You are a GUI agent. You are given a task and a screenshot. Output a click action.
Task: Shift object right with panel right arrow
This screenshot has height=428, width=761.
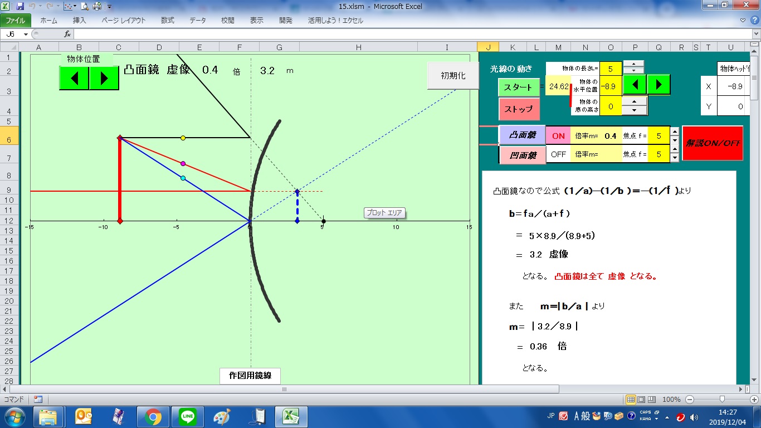[658, 85]
